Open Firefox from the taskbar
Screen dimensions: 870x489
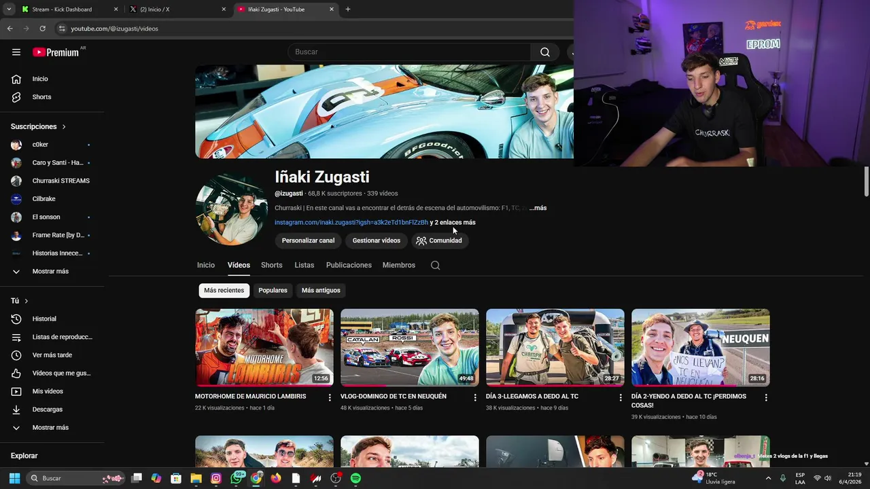pos(276,478)
